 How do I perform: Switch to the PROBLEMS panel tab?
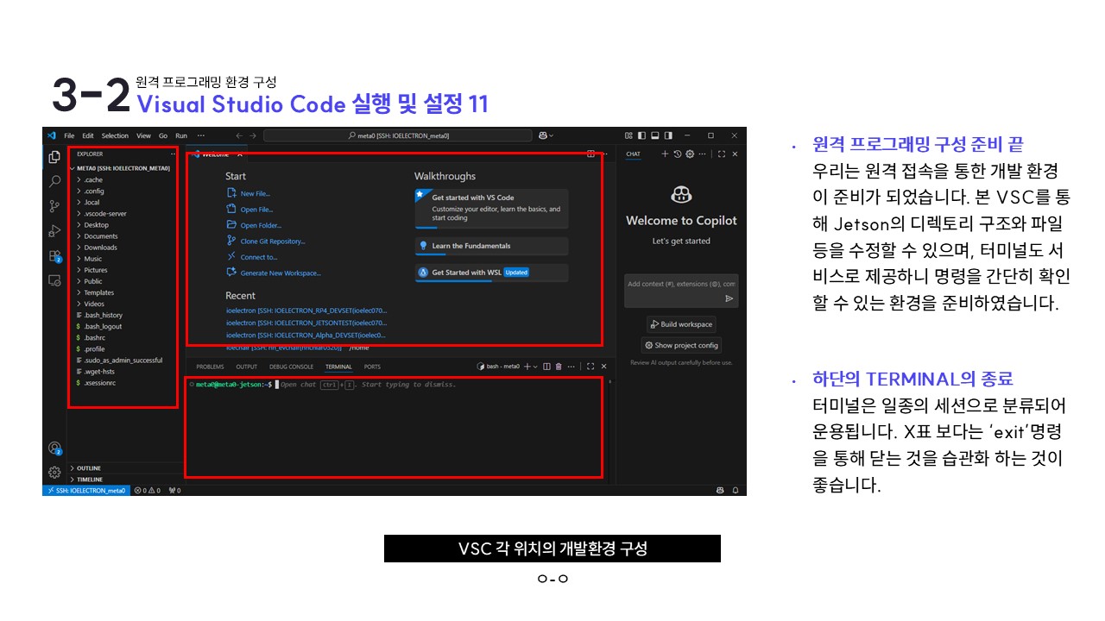[210, 367]
